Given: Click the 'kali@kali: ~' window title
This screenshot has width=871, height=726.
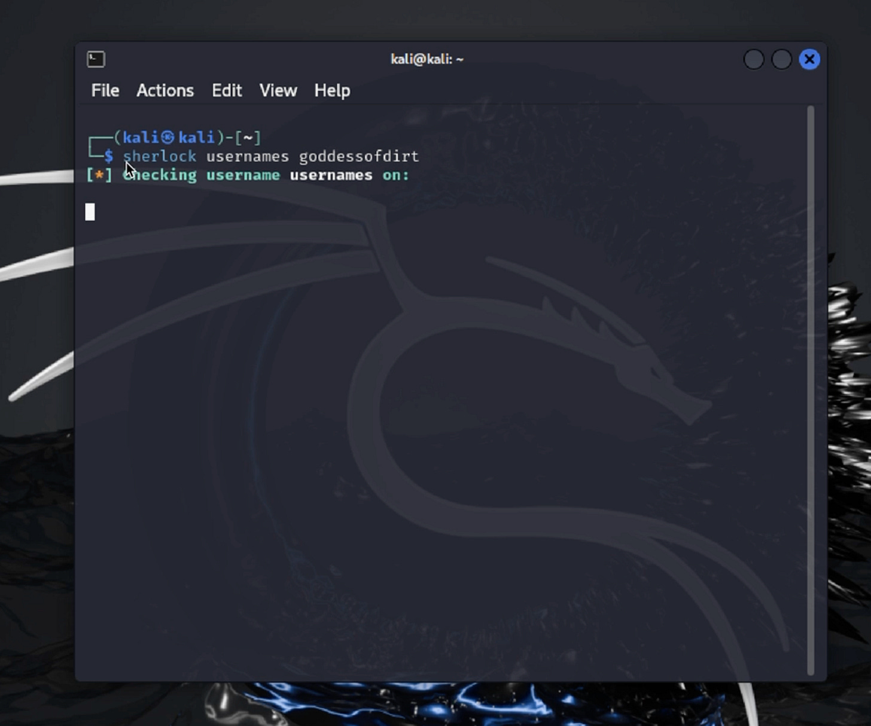Looking at the screenshot, I should click(x=427, y=59).
